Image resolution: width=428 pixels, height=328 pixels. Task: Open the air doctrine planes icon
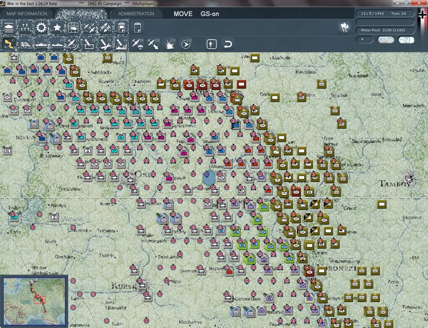(x=89, y=28)
